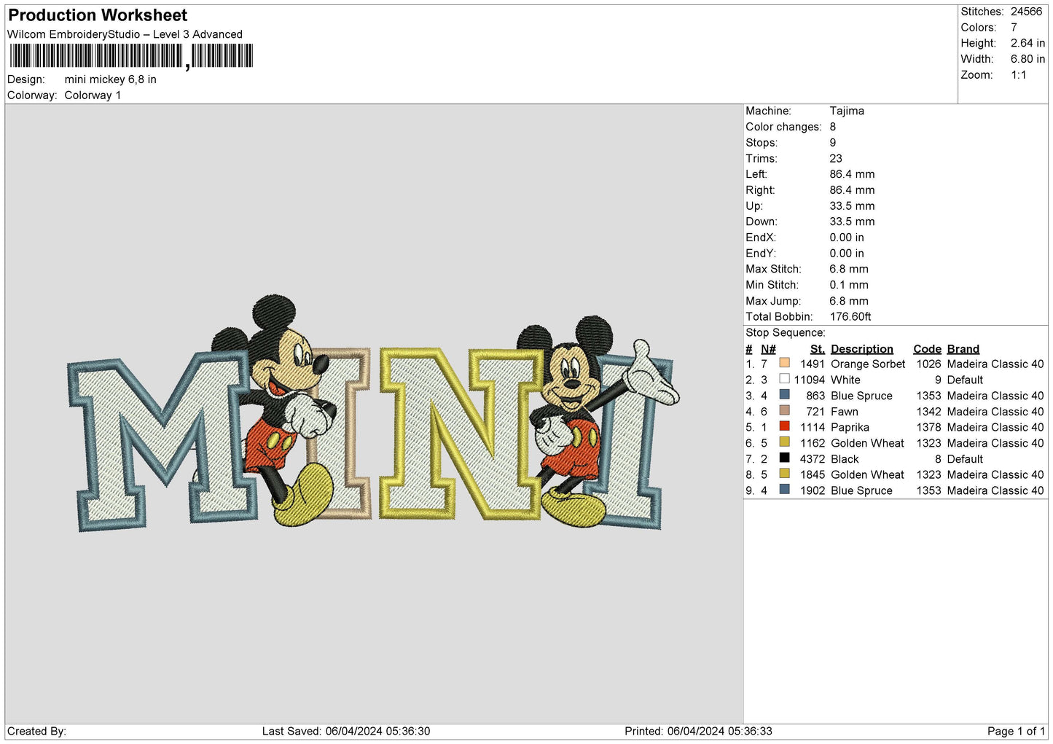This screenshot has height=744, width=1053.
Task: Click the 11094 stitch count for White
Action: click(810, 380)
